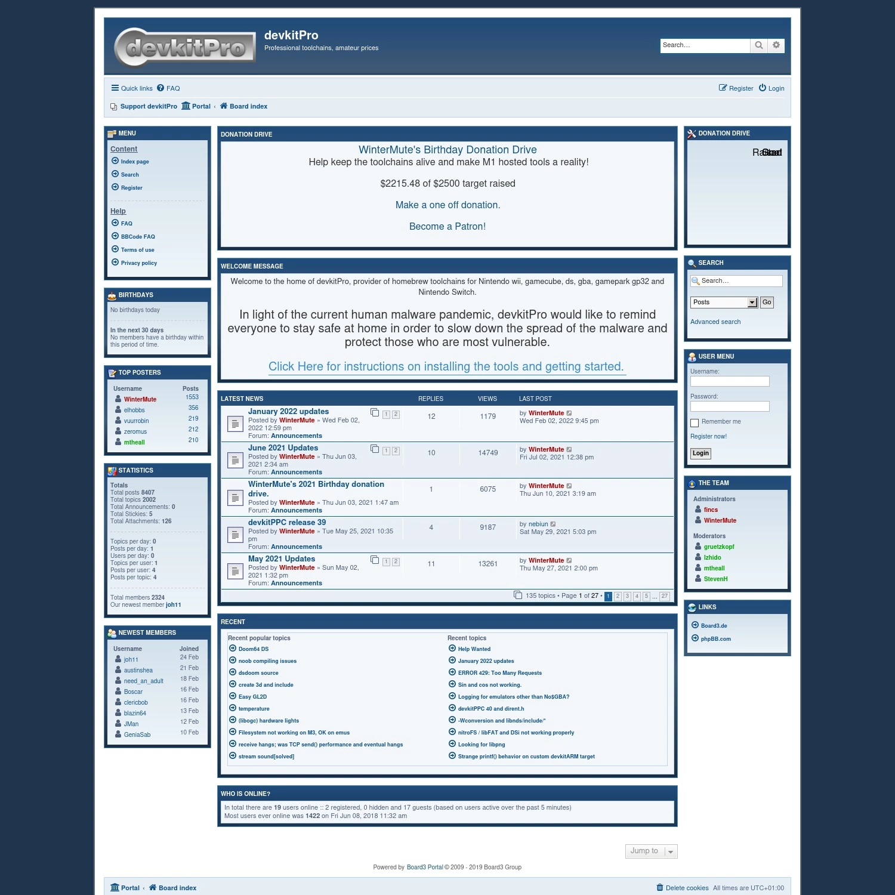
Task: Open the Quick links hamburger menu
Action: [x=132, y=88]
